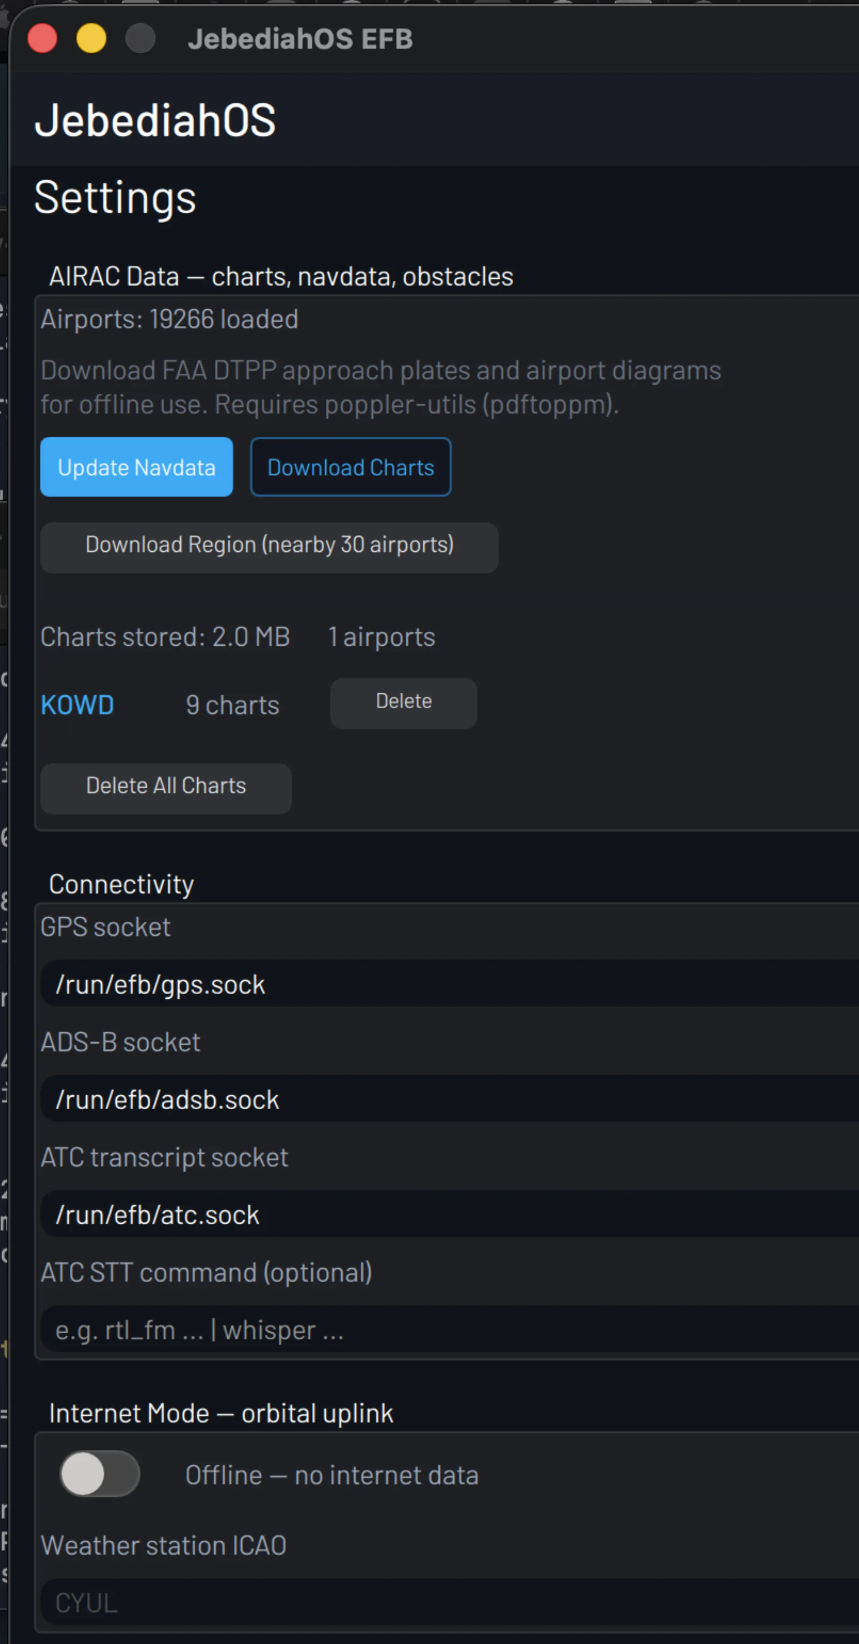Viewport: 859px width, 1644px height.
Task: Click the Update Navdata button
Action: click(136, 467)
